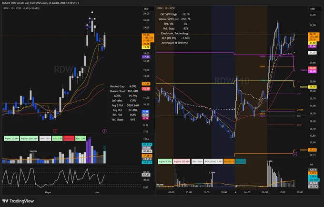Viewport: 324px width, 207px height.
Task: Click the Jun label on the daily time axis
Action: point(97,192)
